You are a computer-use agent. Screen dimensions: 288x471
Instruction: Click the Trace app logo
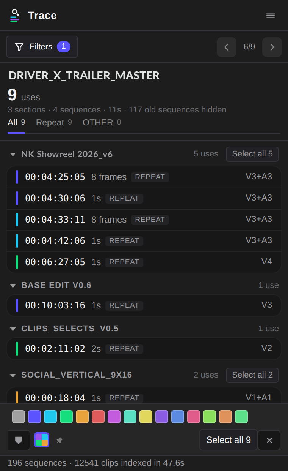click(x=14, y=16)
